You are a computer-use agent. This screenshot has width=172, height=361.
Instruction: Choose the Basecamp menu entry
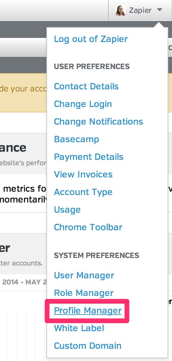pyautogui.click(x=77, y=139)
